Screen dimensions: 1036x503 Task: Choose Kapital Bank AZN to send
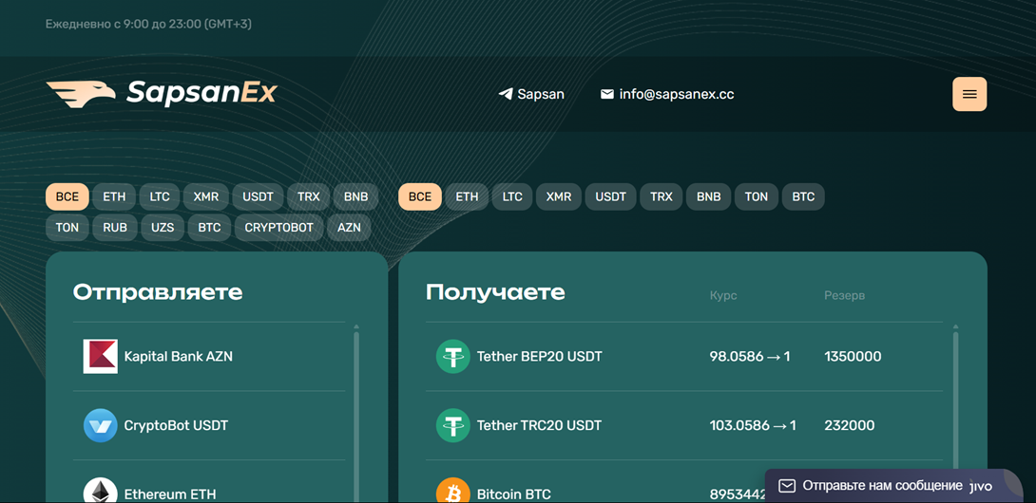(209, 357)
